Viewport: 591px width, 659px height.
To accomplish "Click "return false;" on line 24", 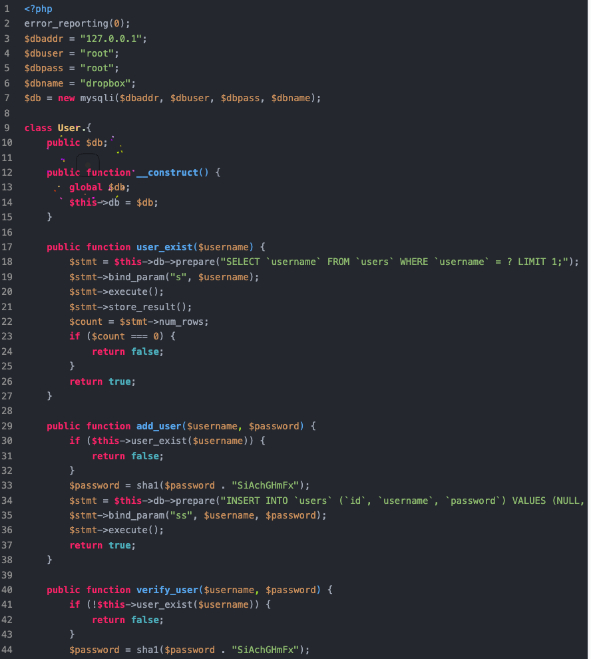I will point(128,351).
